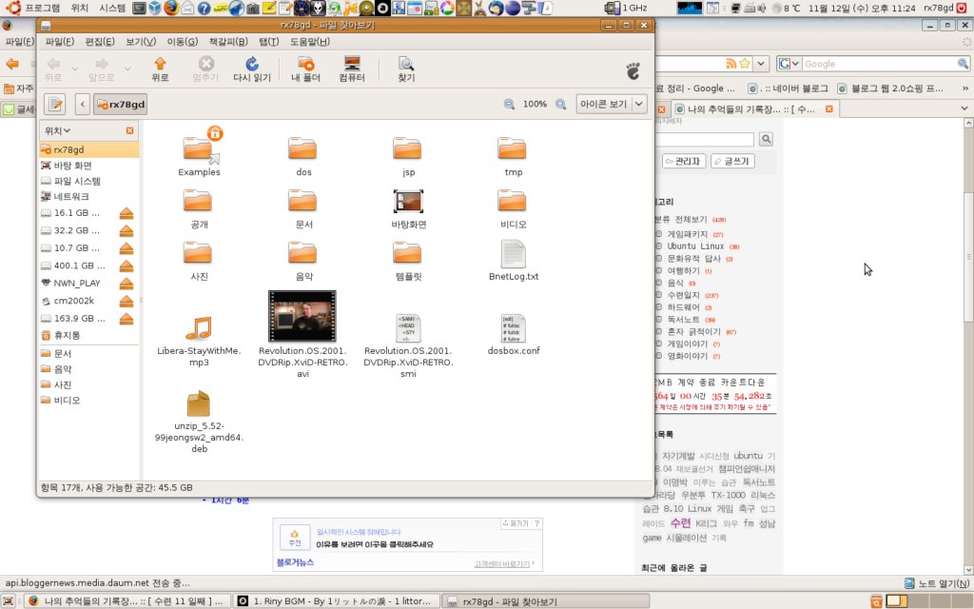Click the Google search field in the browser
The width and height of the screenshot is (974, 609).
(880, 64)
